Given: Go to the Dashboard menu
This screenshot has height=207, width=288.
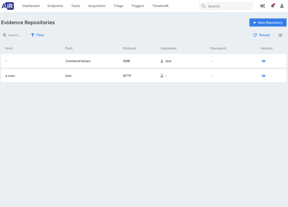Looking at the screenshot, I should coord(31,6).
